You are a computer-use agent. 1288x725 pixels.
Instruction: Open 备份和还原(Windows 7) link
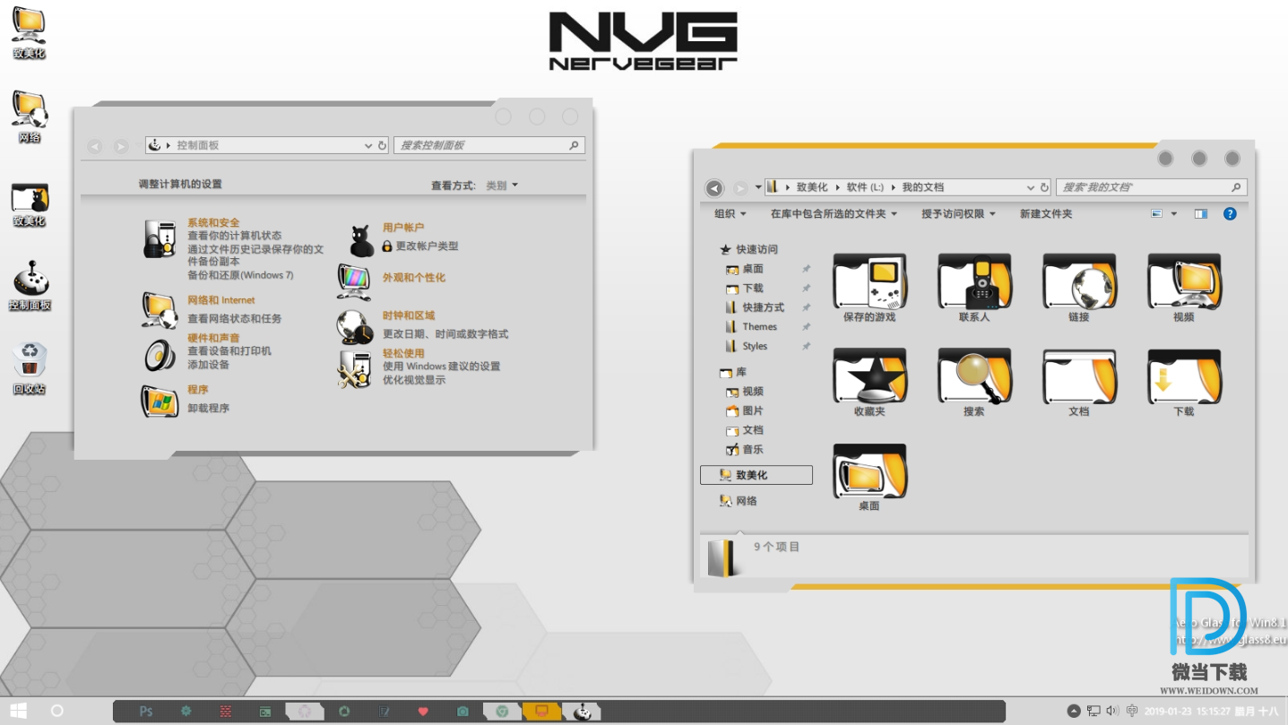[240, 275]
